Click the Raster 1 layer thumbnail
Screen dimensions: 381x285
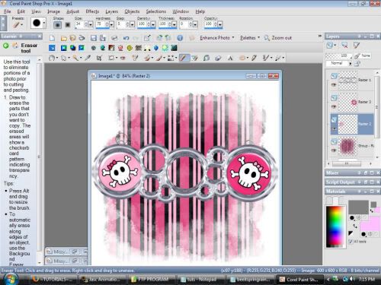(348, 80)
